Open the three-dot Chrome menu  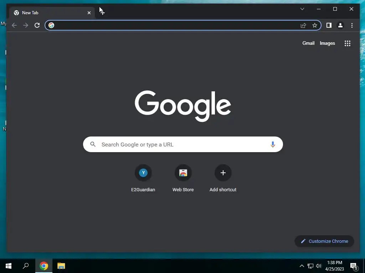[352, 25]
